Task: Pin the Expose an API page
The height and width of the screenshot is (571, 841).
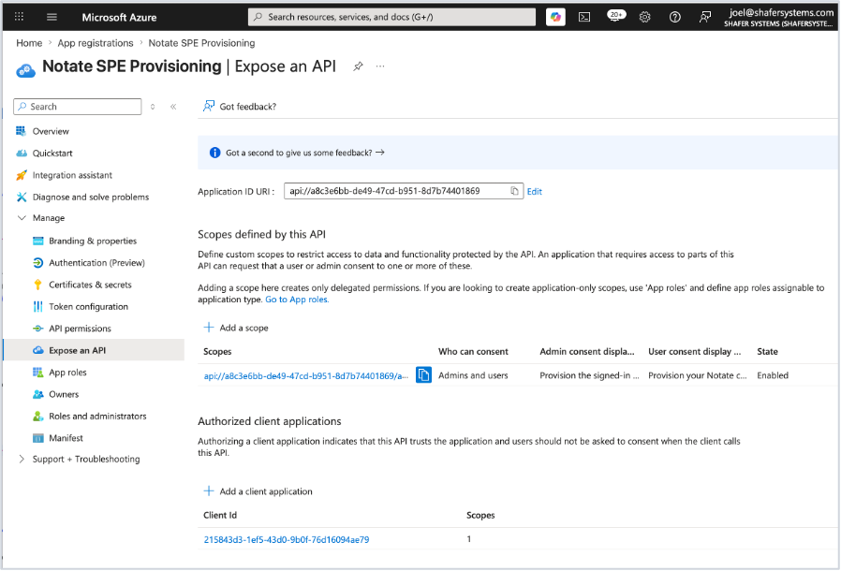Action: coord(358,66)
